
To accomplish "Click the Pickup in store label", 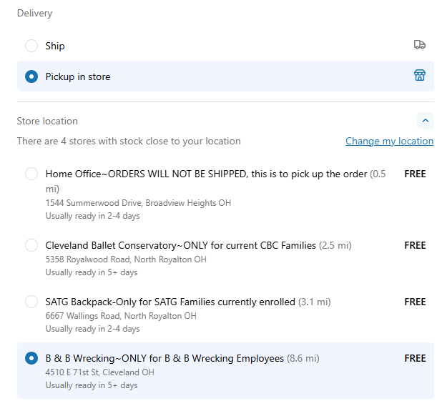I will pos(78,76).
